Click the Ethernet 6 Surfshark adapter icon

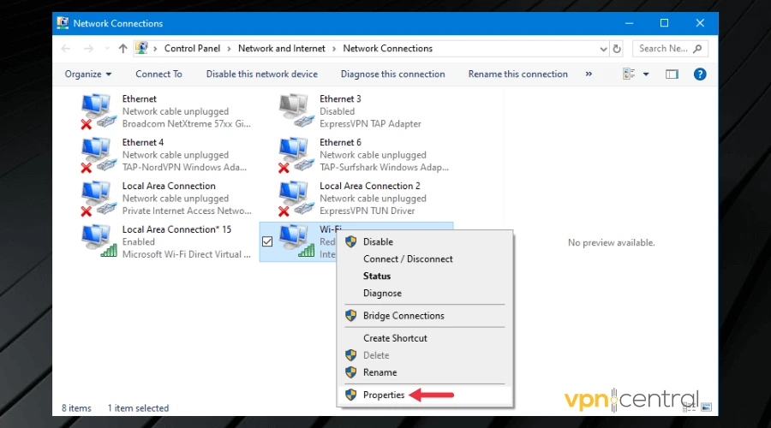coord(296,155)
